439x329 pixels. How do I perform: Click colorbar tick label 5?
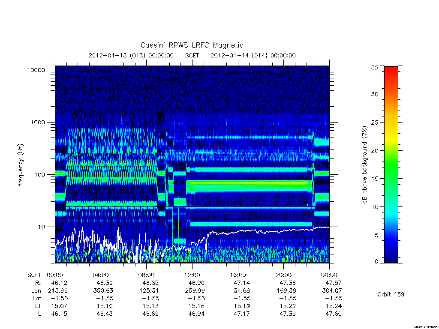click(x=376, y=235)
